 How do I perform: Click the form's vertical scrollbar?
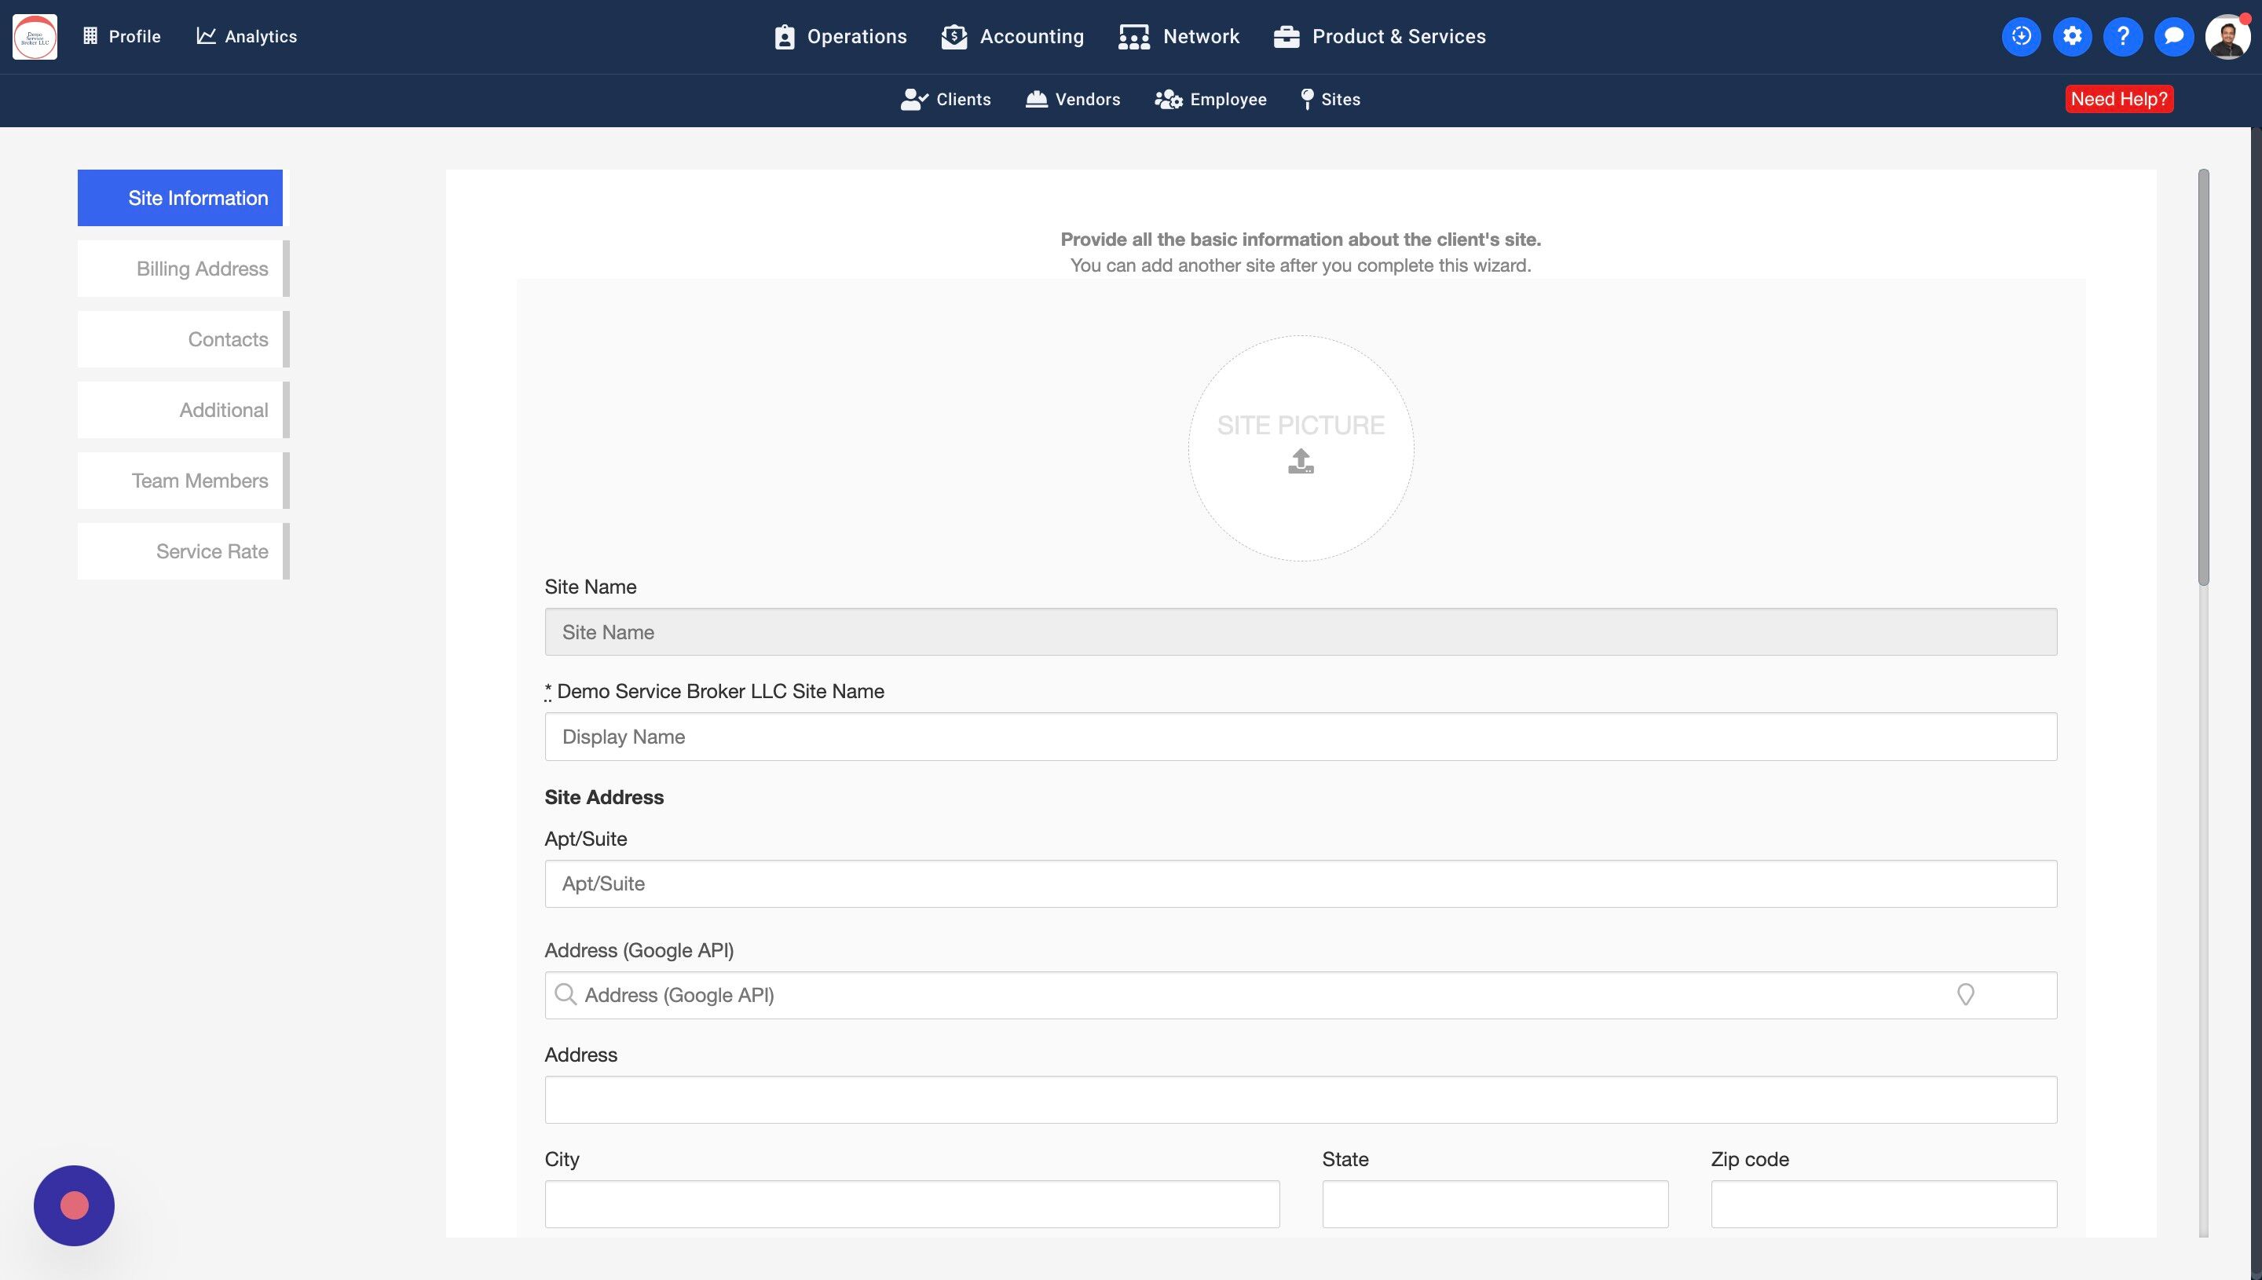[x=2202, y=378]
